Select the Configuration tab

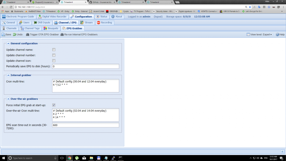pyautogui.click(x=81, y=17)
